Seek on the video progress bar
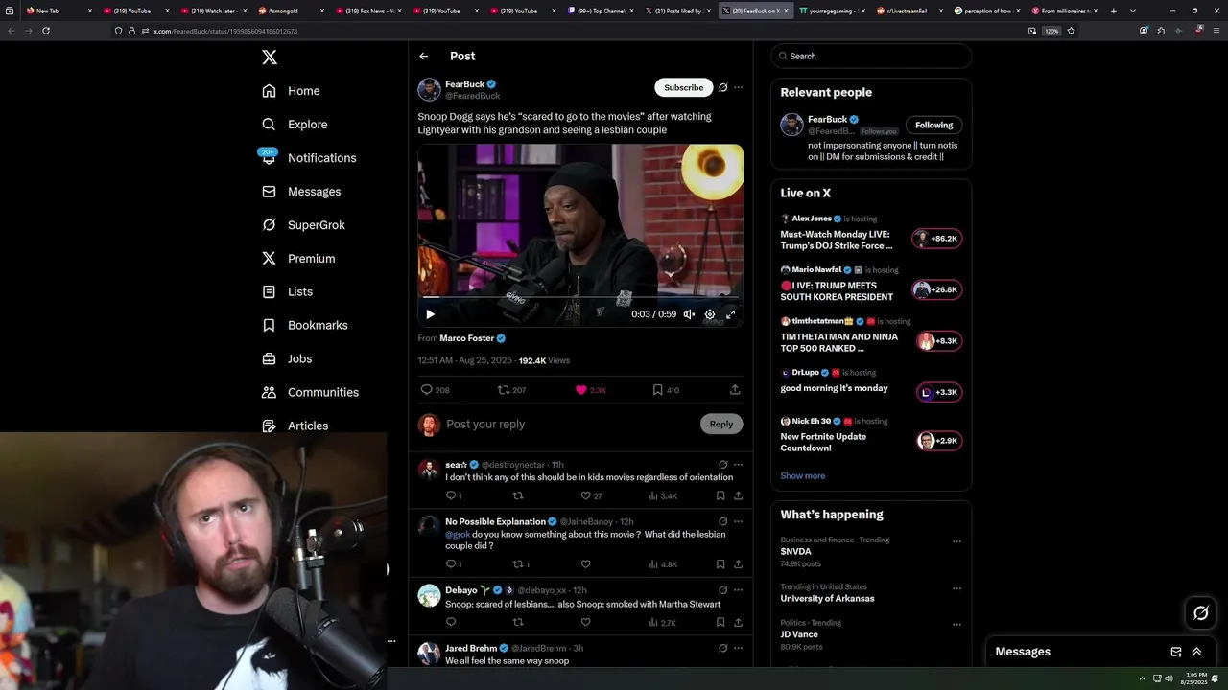This screenshot has width=1228, height=690. click(x=580, y=298)
